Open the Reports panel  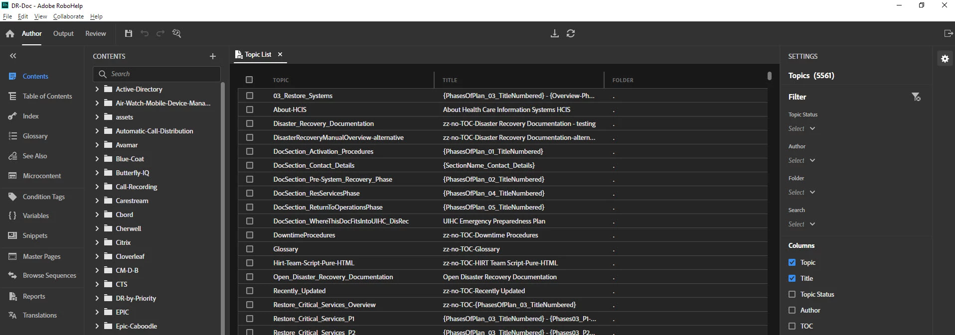pyautogui.click(x=34, y=296)
